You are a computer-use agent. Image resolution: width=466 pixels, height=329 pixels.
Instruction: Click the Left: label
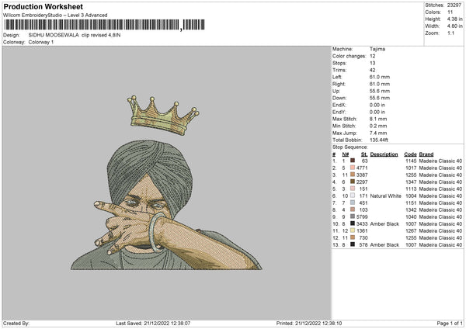(337, 77)
